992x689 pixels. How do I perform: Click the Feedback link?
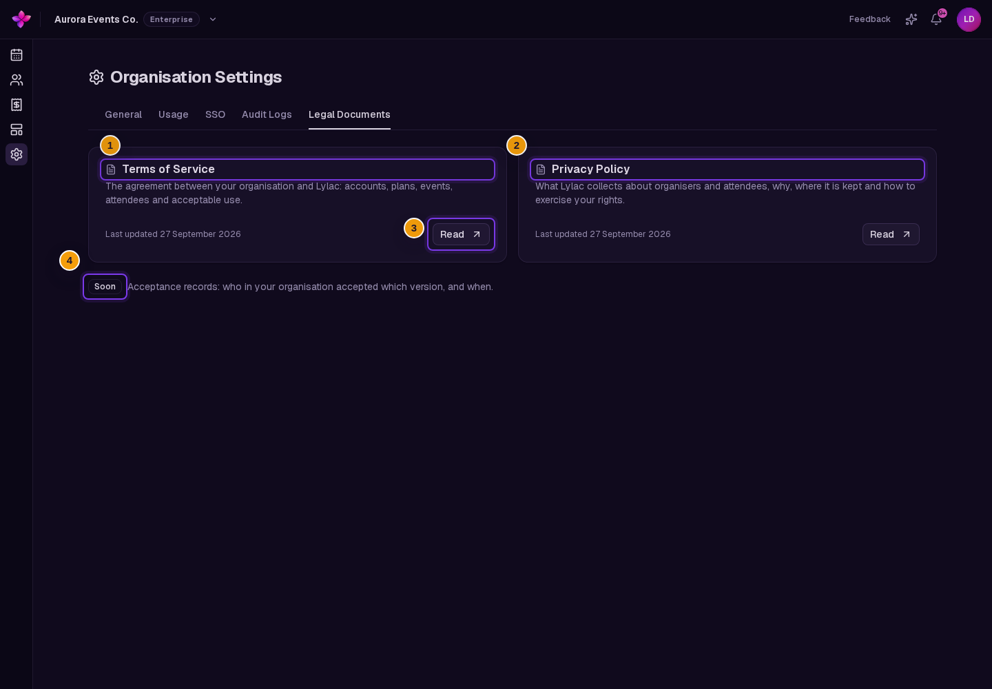[x=870, y=19]
